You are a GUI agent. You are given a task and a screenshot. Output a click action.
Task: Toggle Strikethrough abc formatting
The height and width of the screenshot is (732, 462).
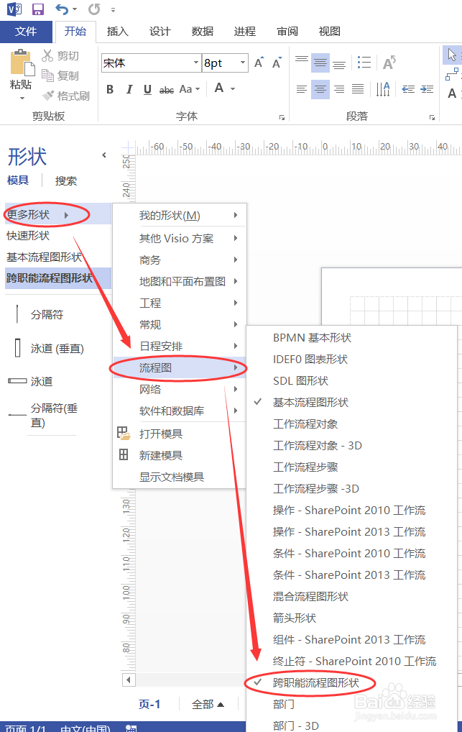coord(167,89)
